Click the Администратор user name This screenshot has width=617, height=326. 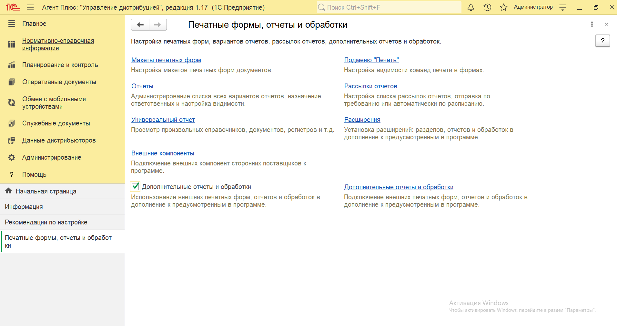533,7
